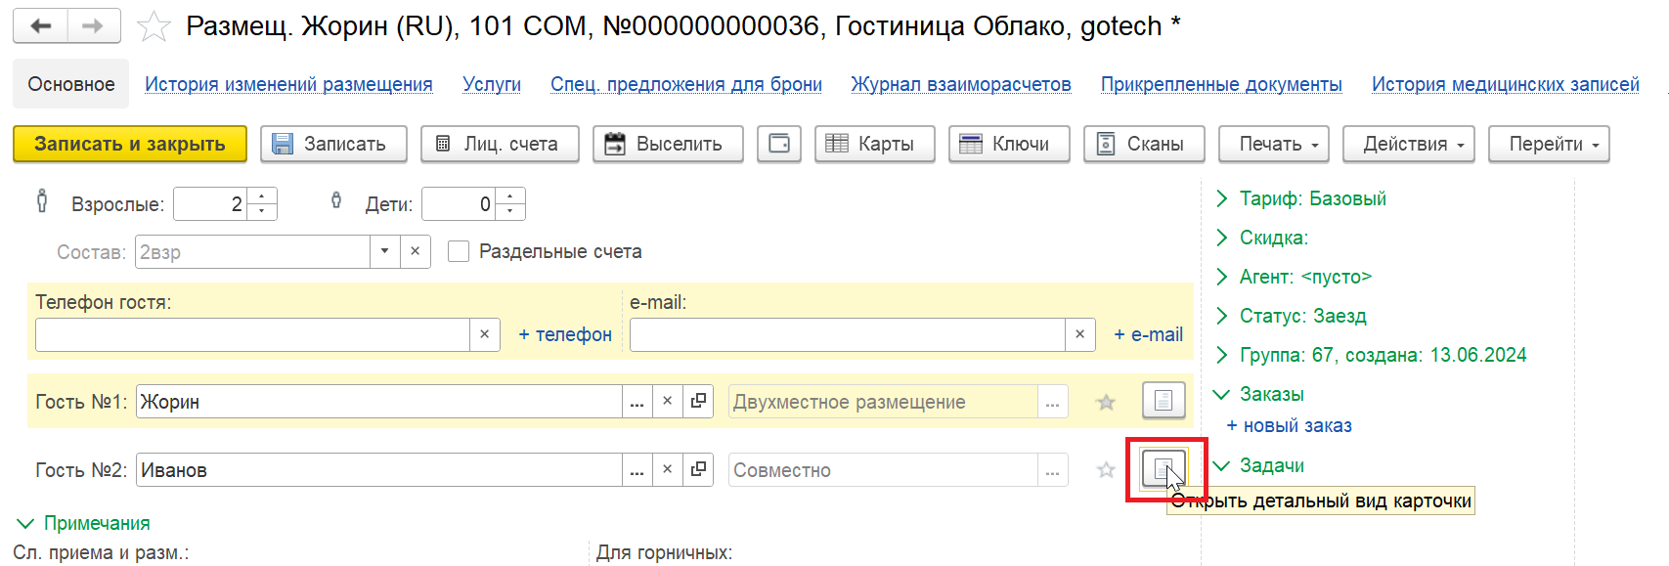Viewport: 1669px width, 566px height.
Task: Increase children count with up spinner
Action: pos(510,196)
